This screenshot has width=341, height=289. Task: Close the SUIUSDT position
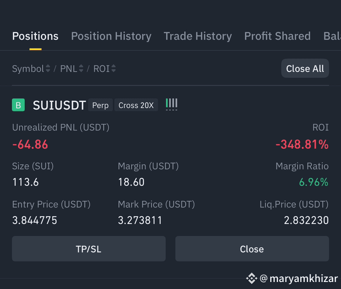coord(252,249)
